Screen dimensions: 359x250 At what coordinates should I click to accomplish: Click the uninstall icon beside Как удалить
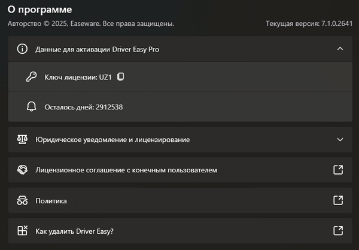pos(23,231)
